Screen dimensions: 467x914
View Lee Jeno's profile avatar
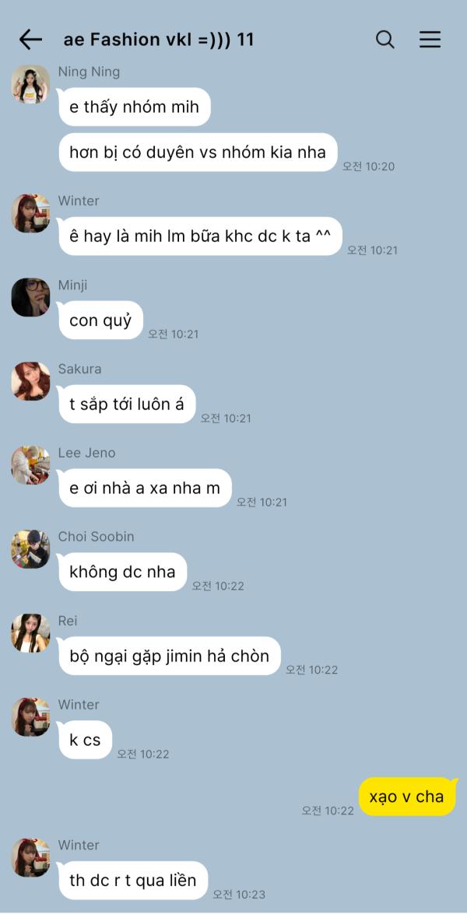(x=30, y=465)
